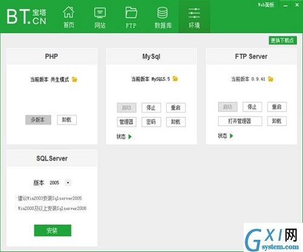Image resolution: width=303 pixels, height=252 pixels.
Task: Uninstall MySql with 卸载 button
Action: (x=176, y=122)
